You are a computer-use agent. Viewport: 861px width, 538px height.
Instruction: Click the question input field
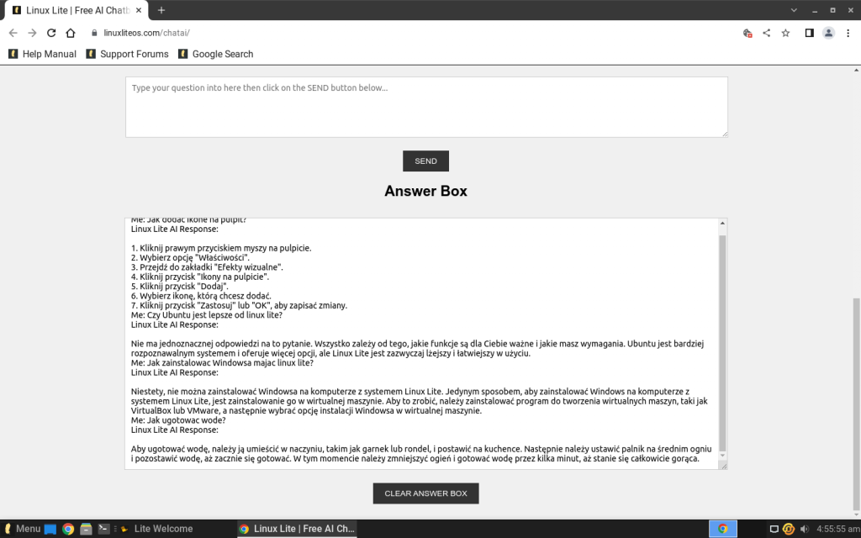425,107
